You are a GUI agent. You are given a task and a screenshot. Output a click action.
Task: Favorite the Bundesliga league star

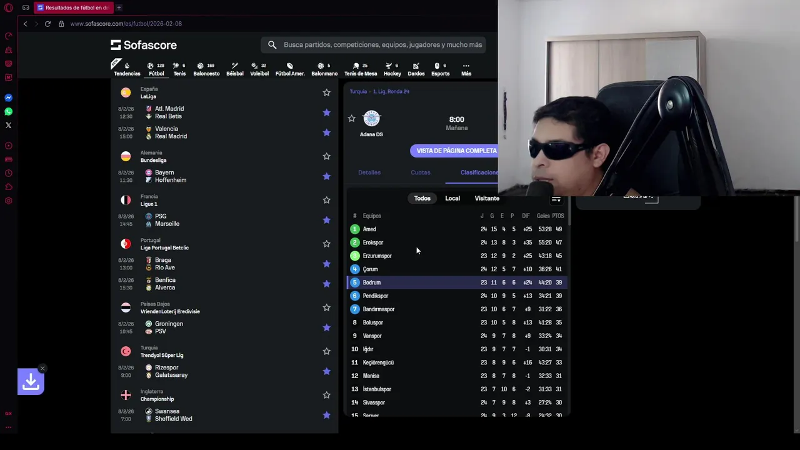point(326,156)
